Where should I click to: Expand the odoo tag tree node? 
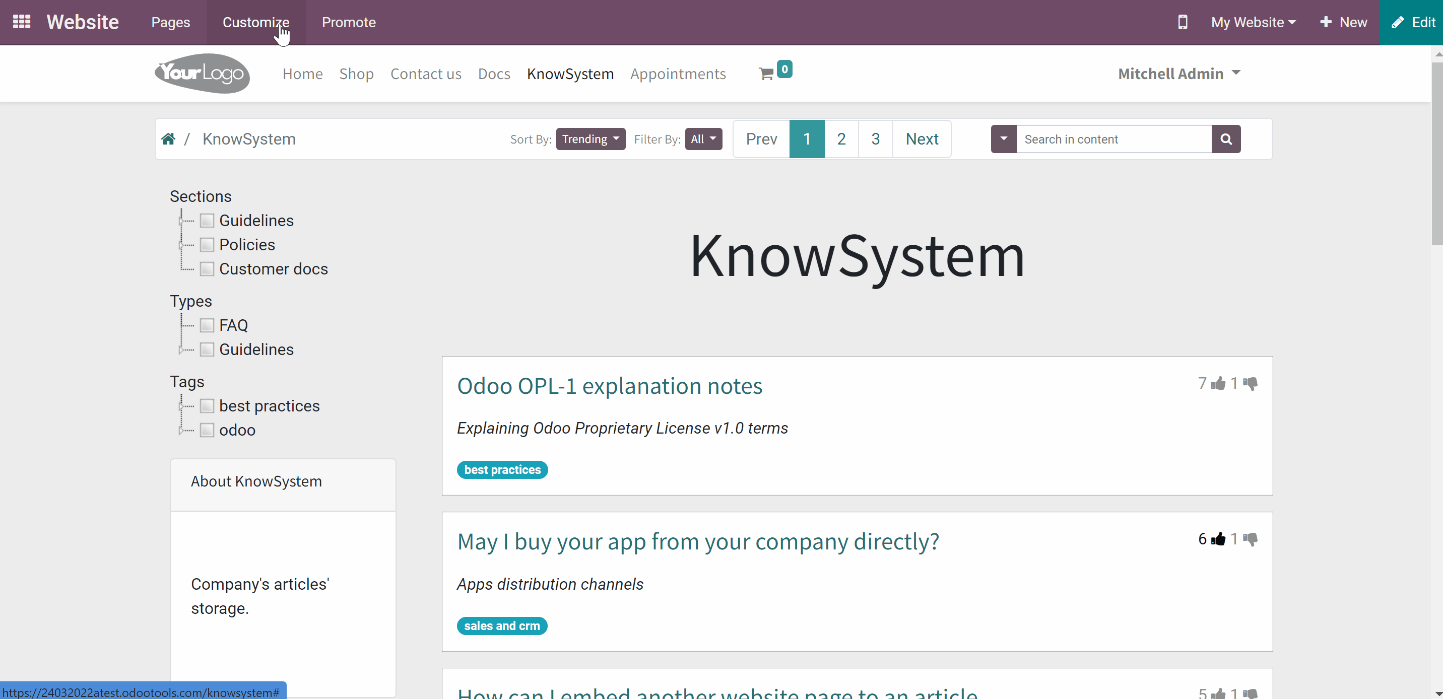coord(181,430)
